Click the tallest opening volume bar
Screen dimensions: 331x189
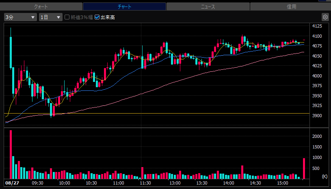click(11, 155)
